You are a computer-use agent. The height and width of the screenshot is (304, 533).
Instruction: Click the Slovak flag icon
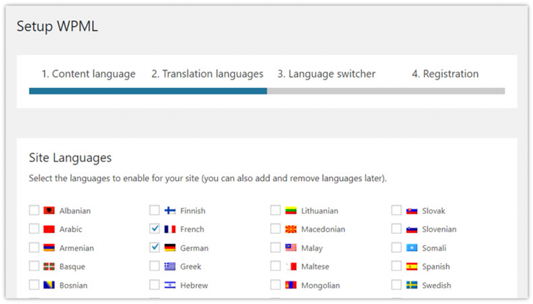(x=412, y=210)
